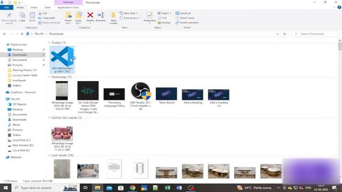Open the notification center icon
Image resolution: width=342 pixels, height=192 pixels.
coord(335,188)
